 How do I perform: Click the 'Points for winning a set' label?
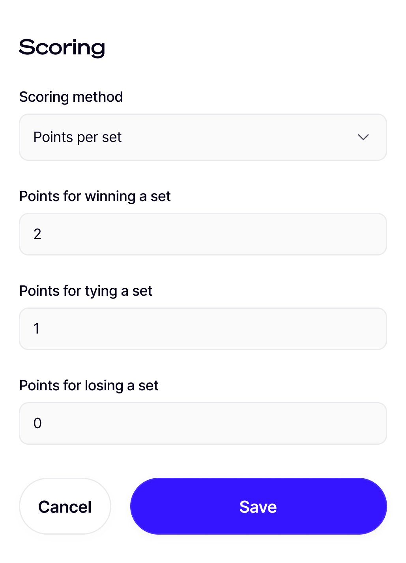95,196
